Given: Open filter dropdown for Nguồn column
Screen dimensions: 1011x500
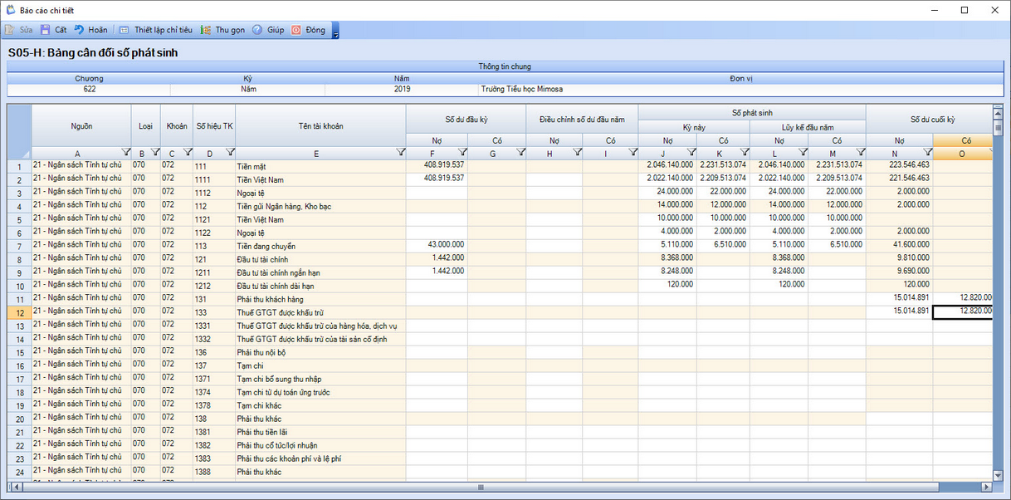Looking at the screenshot, I should [x=125, y=152].
